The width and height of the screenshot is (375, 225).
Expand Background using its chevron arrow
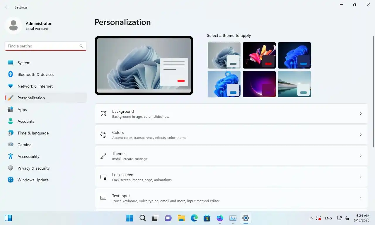coord(361,114)
